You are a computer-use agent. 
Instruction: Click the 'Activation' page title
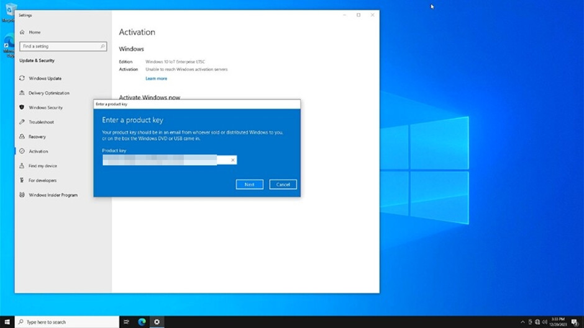(x=137, y=32)
